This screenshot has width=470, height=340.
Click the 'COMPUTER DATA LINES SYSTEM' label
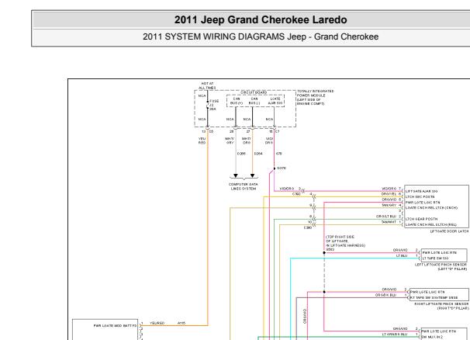(243, 186)
